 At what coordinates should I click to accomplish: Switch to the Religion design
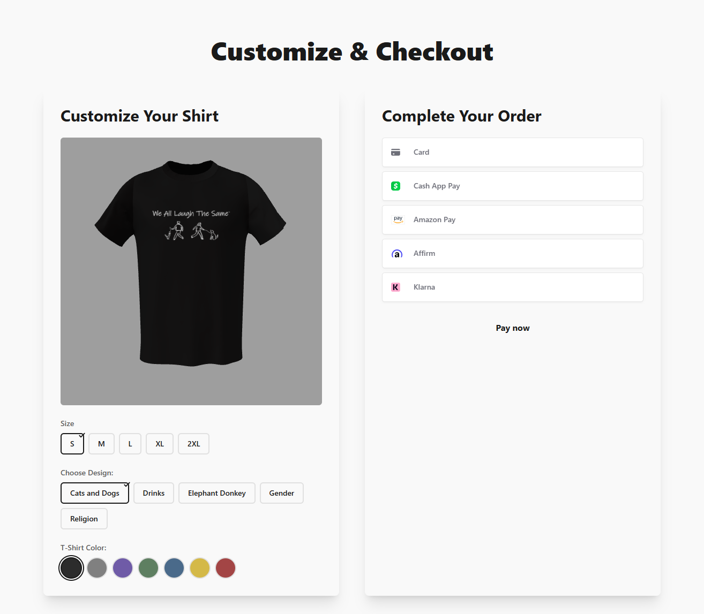84,519
